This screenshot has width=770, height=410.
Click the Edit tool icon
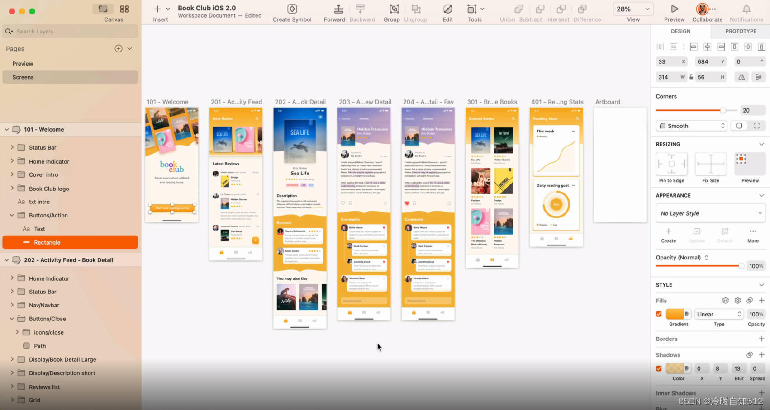(x=447, y=9)
